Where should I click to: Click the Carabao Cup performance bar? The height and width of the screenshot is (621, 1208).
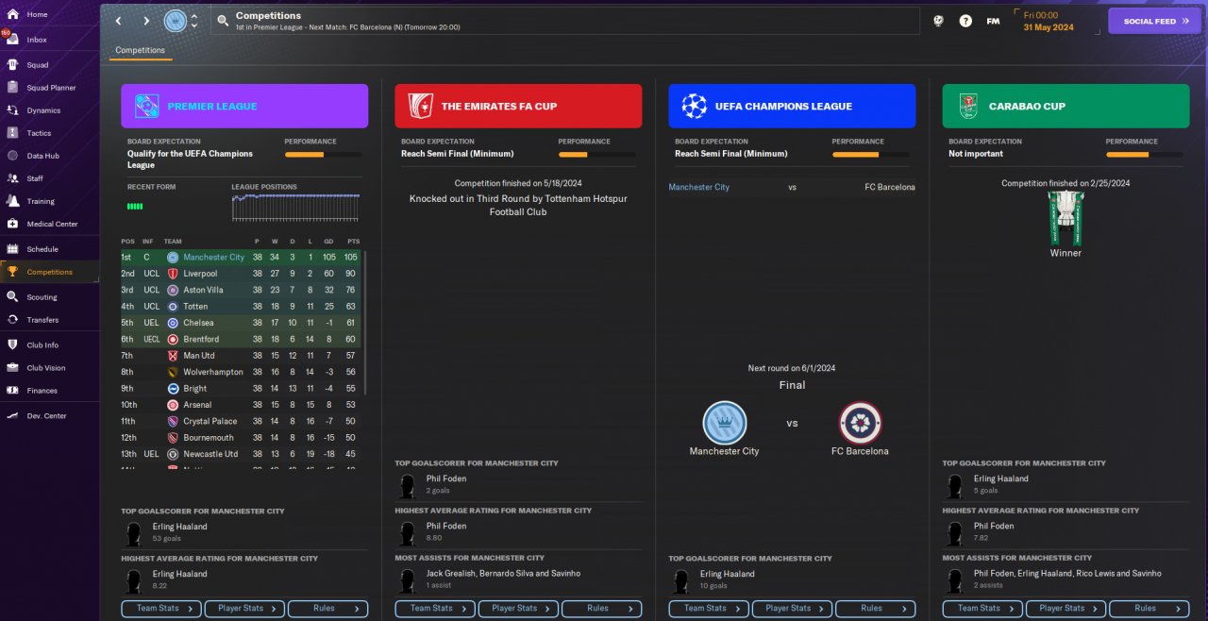point(1144,155)
